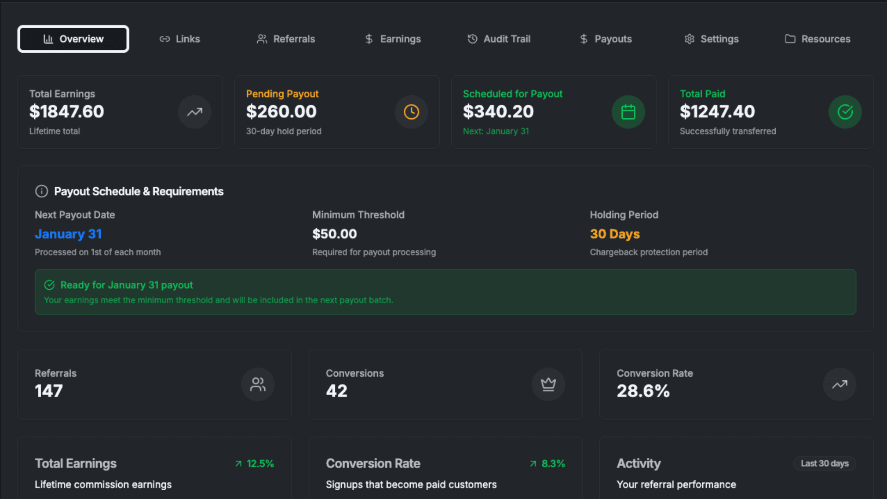Image resolution: width=887 pixels, height=499 pixels.
Task: Open the Last 30 days filter on Activity
Action: pos(824,463)
